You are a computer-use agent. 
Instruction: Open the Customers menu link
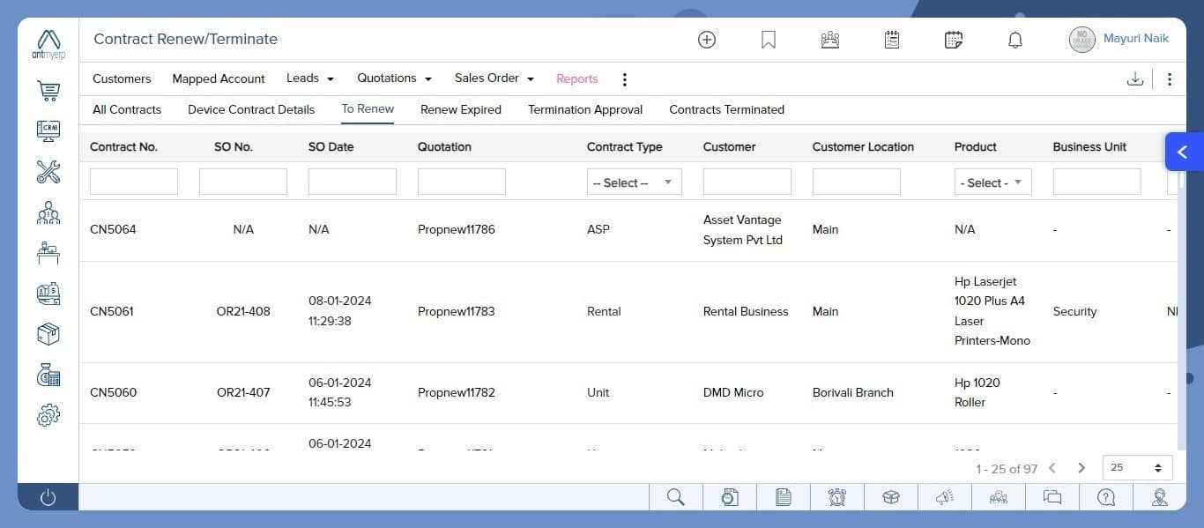[x=122, y=78]
